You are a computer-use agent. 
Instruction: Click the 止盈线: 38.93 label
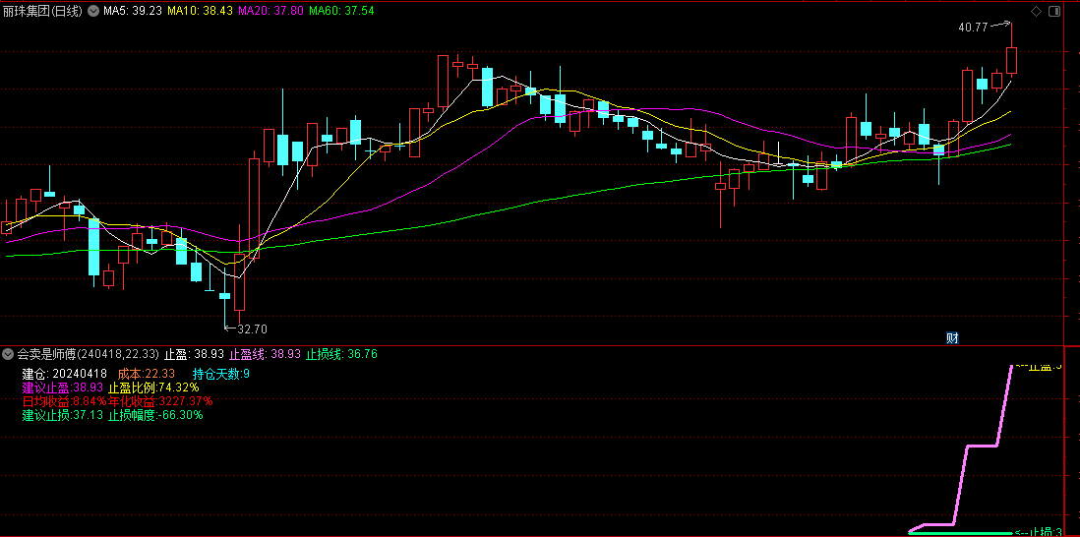[x=266, y=354]
